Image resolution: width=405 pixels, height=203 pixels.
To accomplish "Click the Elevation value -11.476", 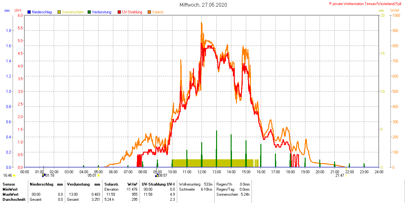I will click(x=132, y=189).
